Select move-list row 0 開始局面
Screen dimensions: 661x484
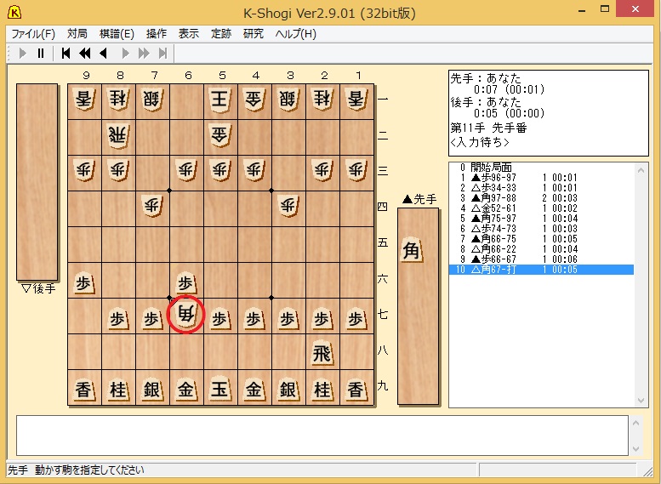tap(541, 168)
